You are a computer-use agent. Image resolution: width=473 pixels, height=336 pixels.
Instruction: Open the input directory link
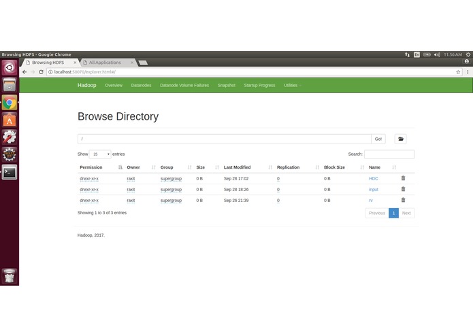coord(374,189)
